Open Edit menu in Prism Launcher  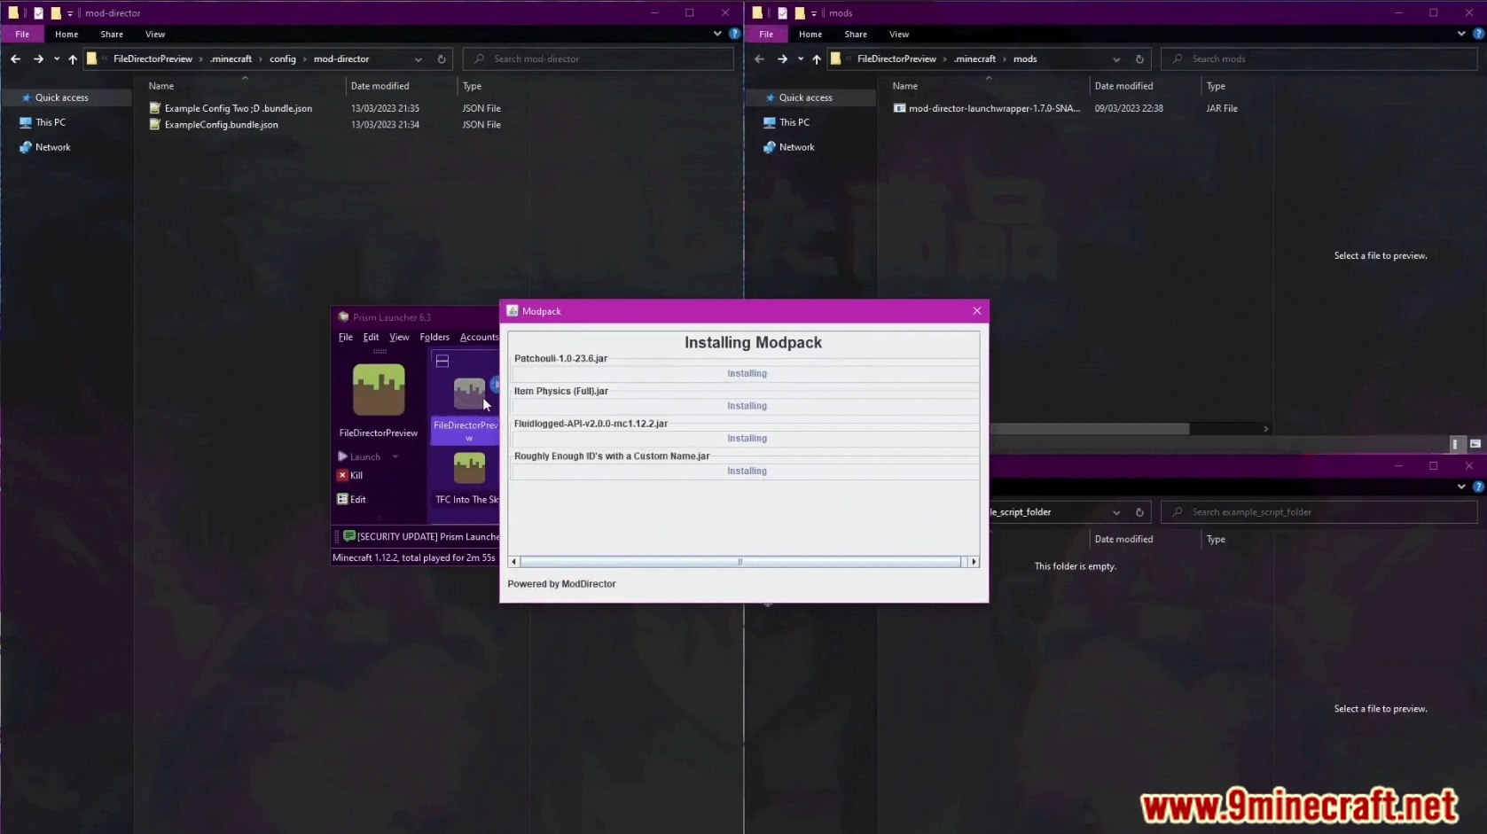371,338
